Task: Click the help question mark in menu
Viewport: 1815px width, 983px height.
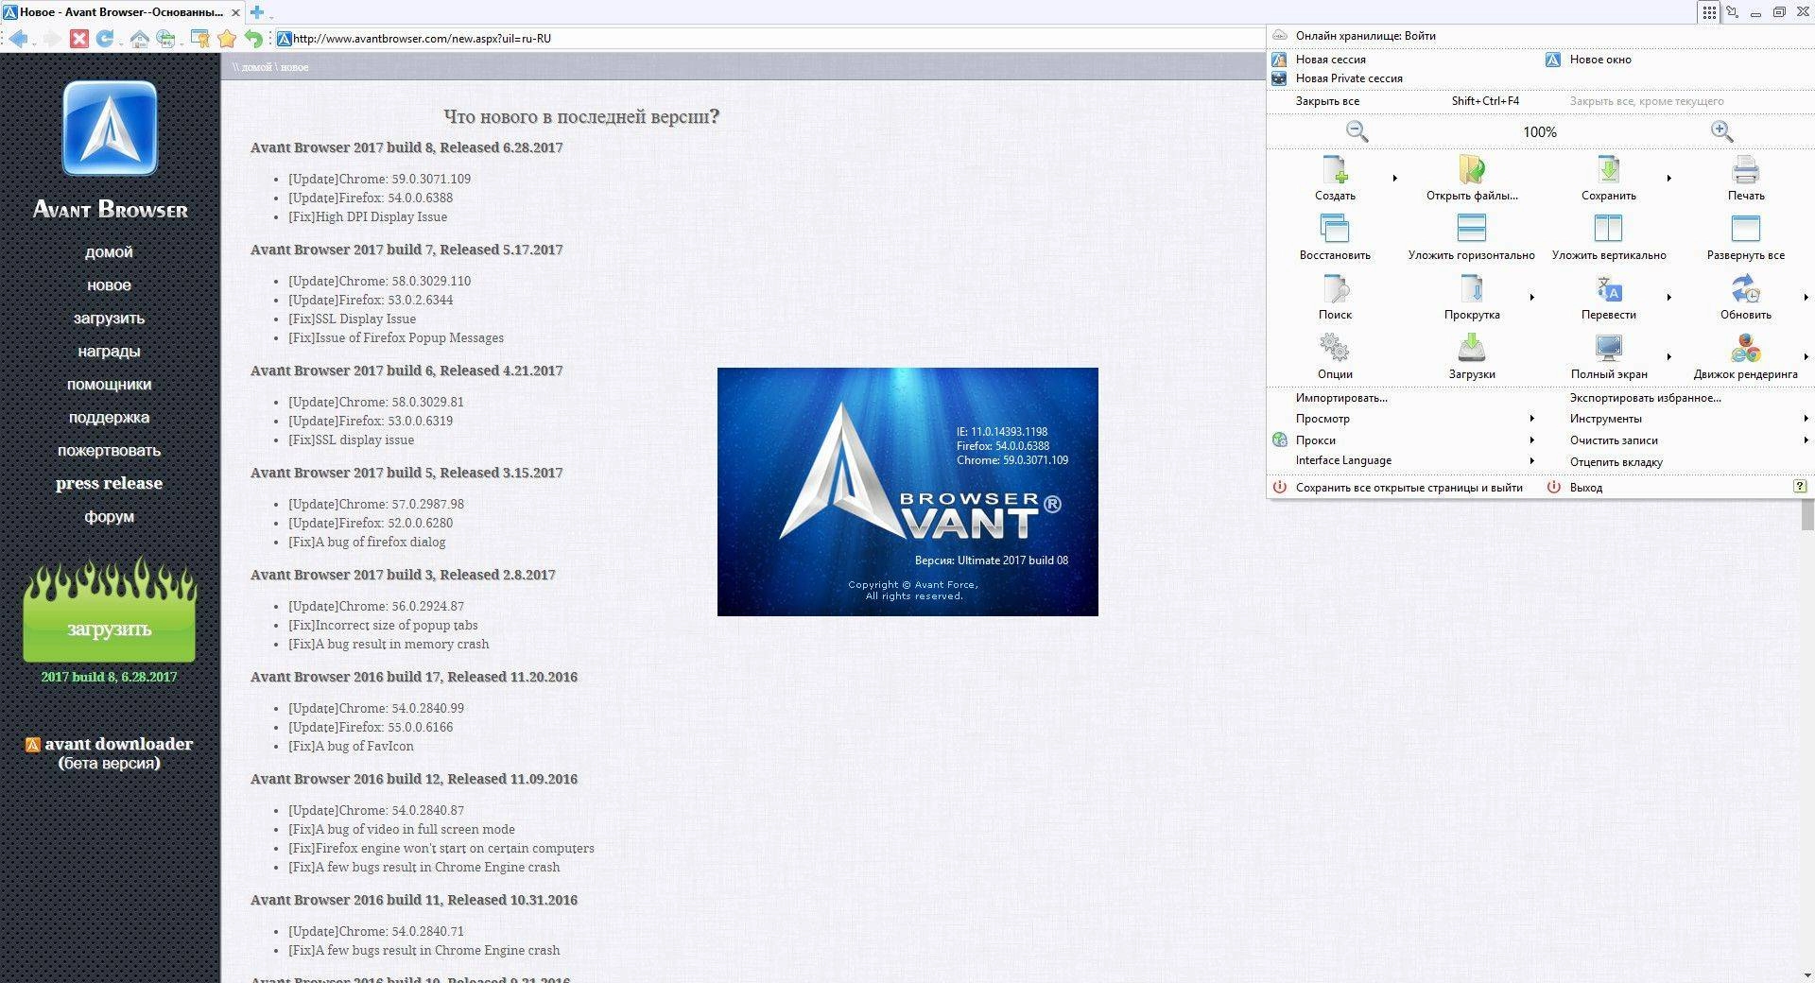Action: pyautogui.click(x=1800, y=487)
